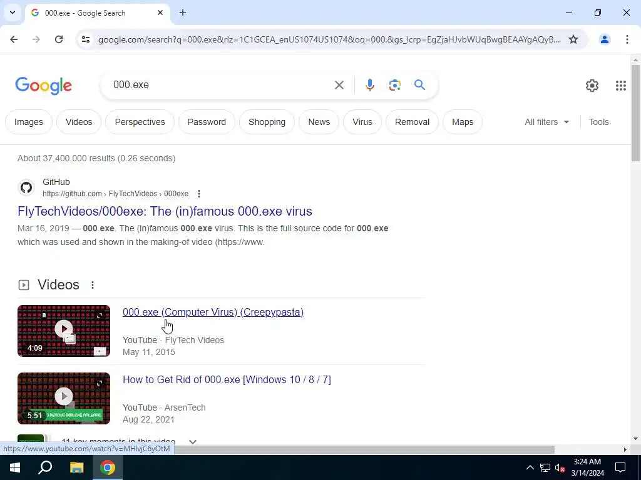Open FlyTechVideos/000exe GitHub result link
Screen dimensions: 641x480
pyautogui.click(x=165, y=211)
